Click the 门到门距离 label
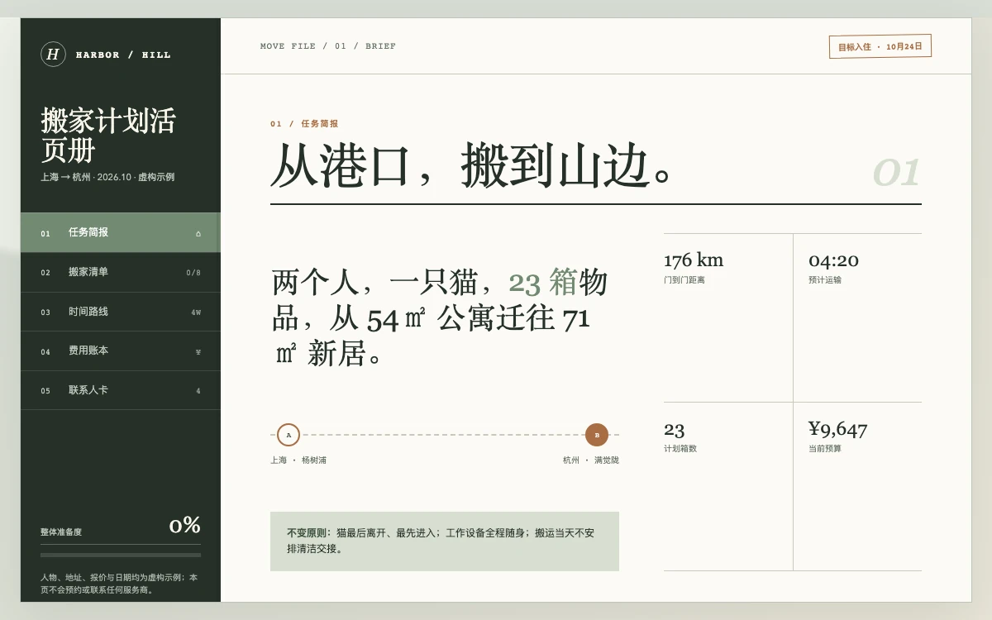Image resolution: width=992 pixels, height=620 pixels. coord(684,280)
